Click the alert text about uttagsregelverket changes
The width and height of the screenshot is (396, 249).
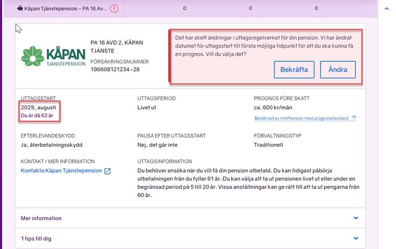(265, 46)
